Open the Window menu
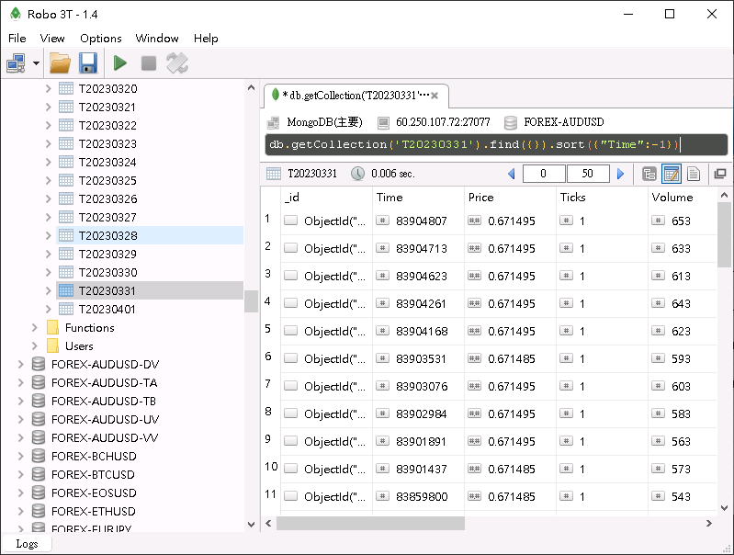The width and height of the screenshot is (734, 555). (x=157, y=39)
